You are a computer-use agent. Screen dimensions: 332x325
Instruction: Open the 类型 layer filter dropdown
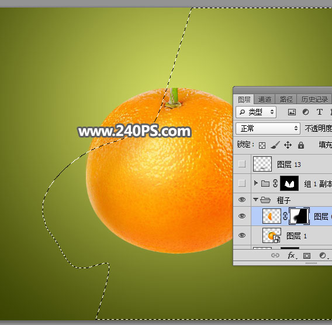(x=256, y=112)
